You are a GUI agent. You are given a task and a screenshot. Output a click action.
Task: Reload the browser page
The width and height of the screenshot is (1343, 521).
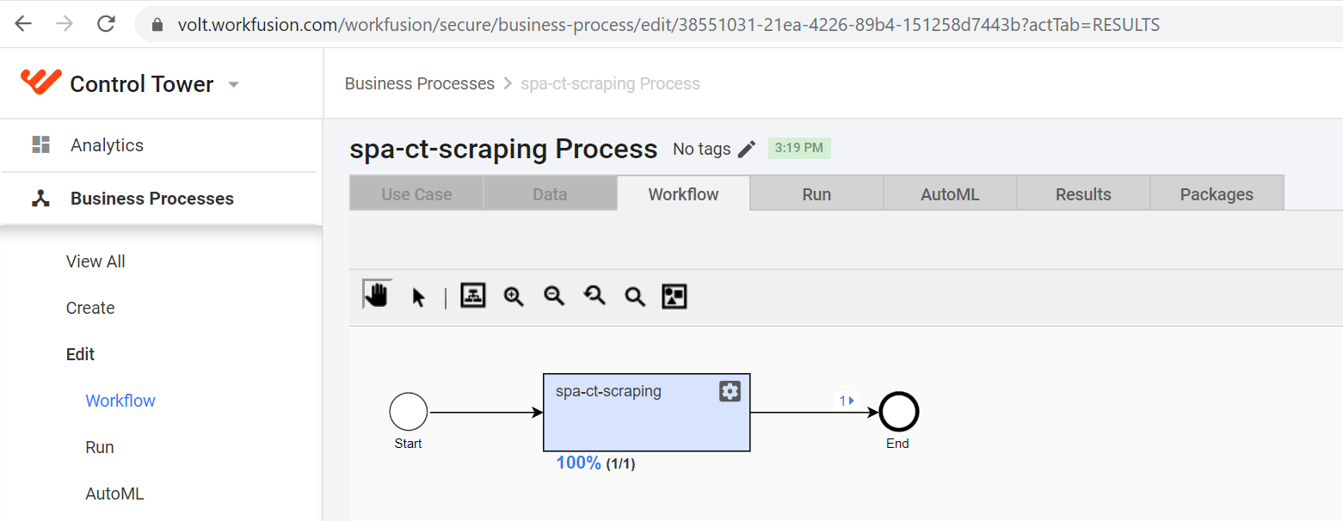coord(106,24)
